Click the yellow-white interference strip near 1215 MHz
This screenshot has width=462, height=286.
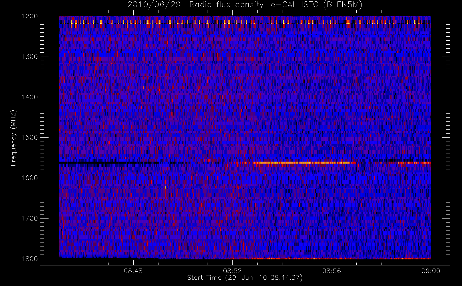point(245,22)
